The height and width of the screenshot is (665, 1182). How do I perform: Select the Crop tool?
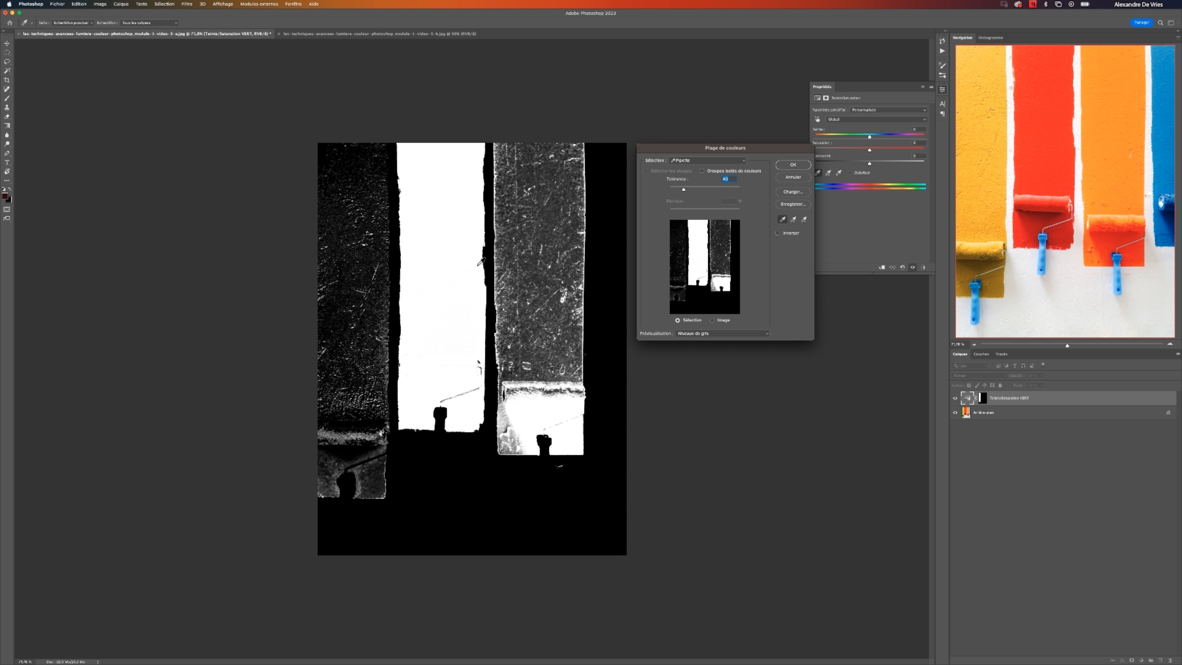click(7, 80)
